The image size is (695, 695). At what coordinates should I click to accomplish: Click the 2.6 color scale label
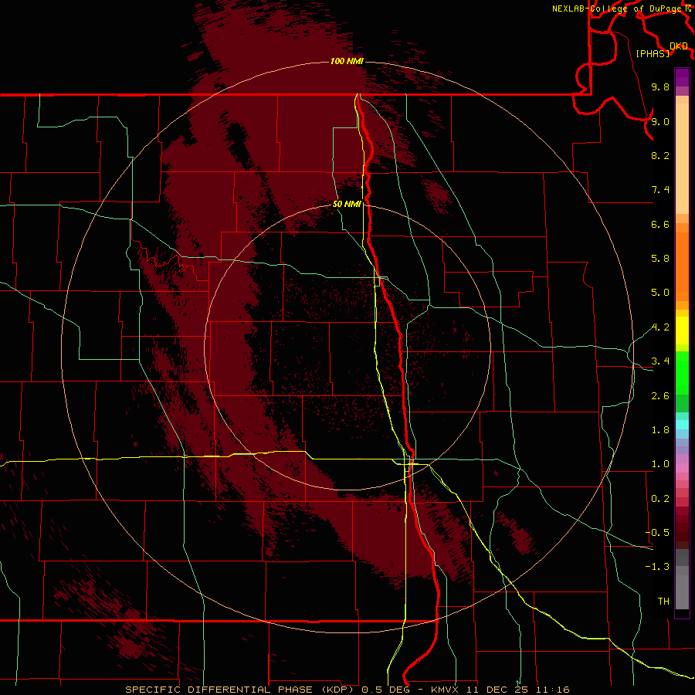click(x=660, y=396)
